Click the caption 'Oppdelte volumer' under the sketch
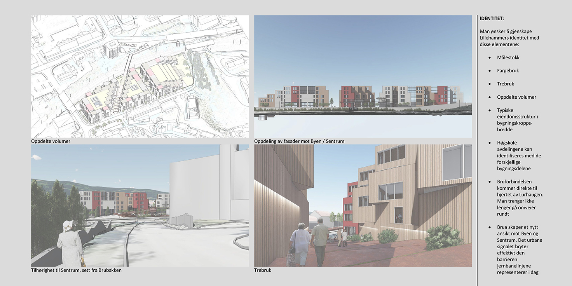This screenshot has width=572, height=286. [51, 141]
